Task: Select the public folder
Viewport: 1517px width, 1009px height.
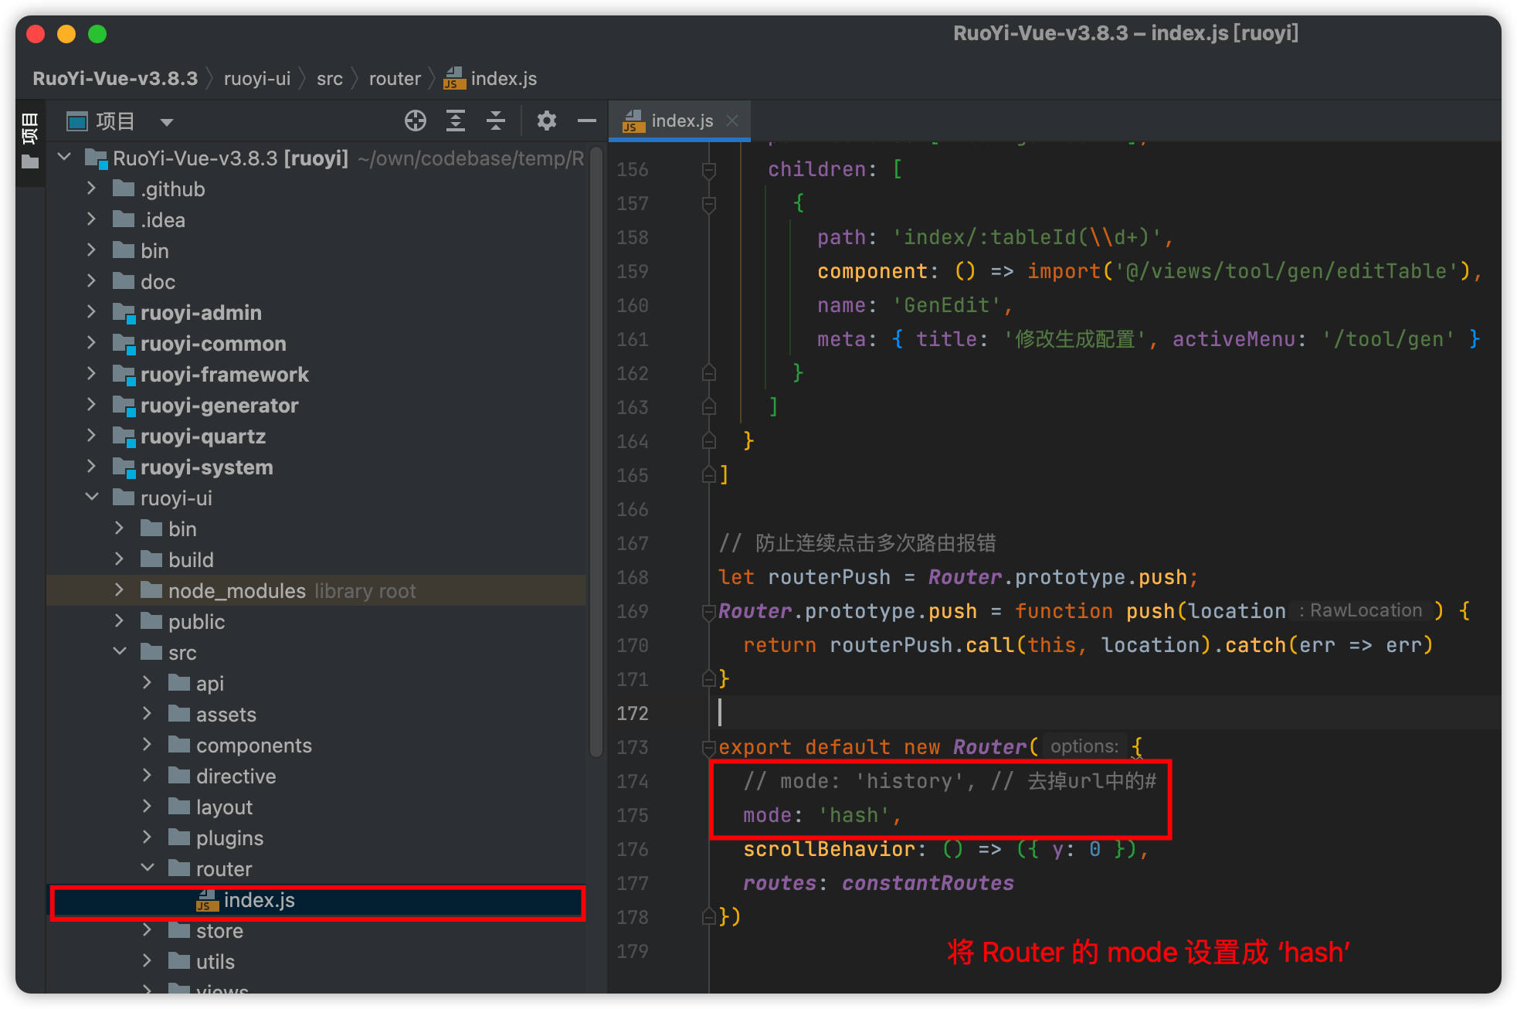Action: [x=196, y=622]
